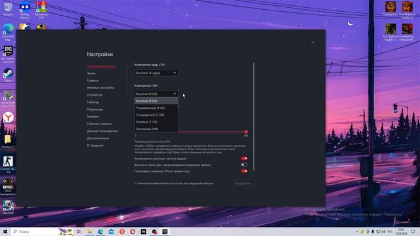Screen dimensions: 420x236
Task: Launch Epic Games Launcher desktop icon
Action: 8,54
